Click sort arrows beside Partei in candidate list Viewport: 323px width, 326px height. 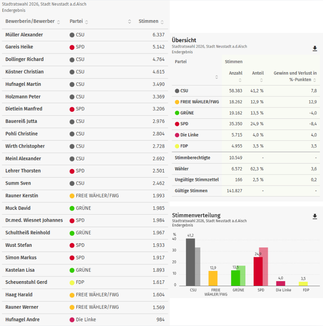(87, 22)
